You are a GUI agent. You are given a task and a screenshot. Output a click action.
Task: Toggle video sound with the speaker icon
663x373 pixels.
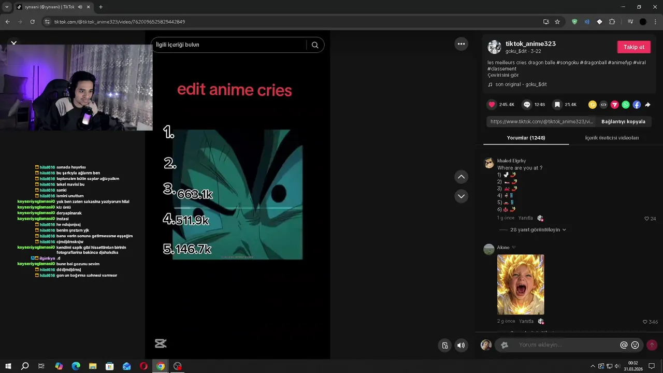click(461, 346)
